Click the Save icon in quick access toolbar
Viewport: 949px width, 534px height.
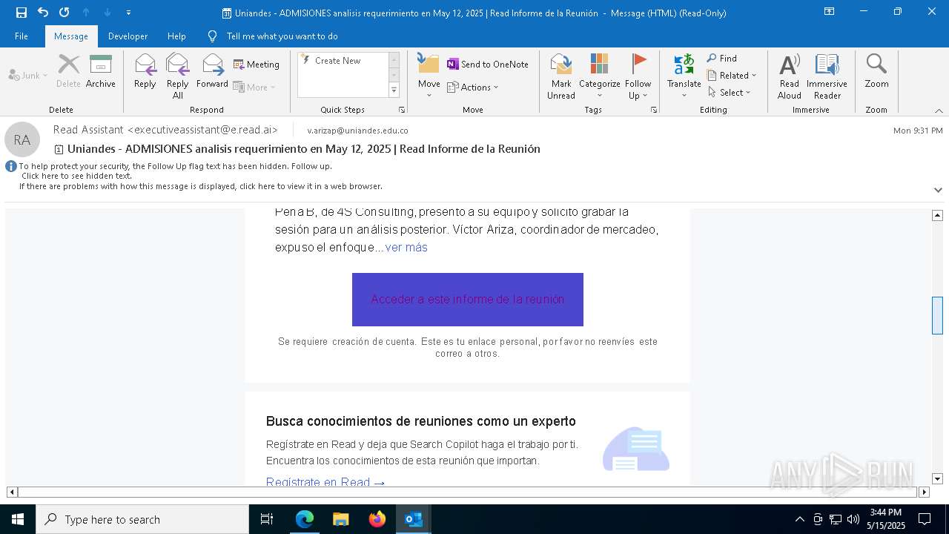(21, 13)
